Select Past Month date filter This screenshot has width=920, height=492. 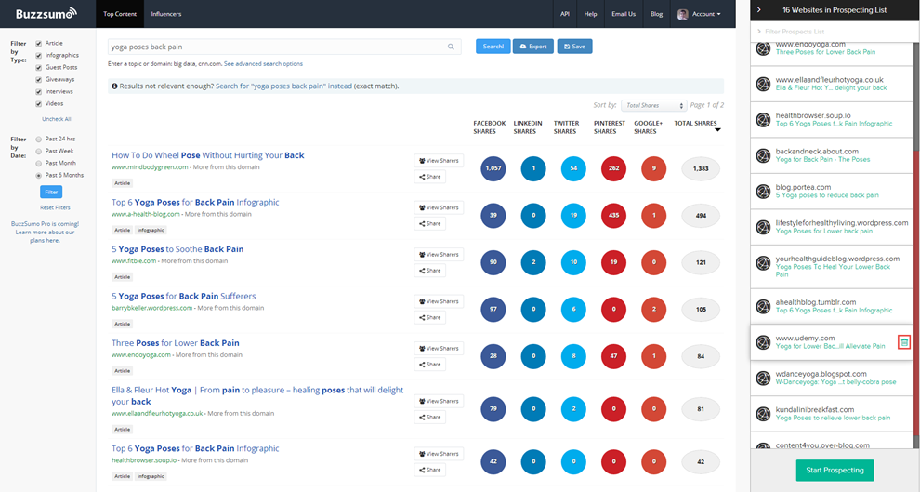pyautogui.click(x=39, y=163)
